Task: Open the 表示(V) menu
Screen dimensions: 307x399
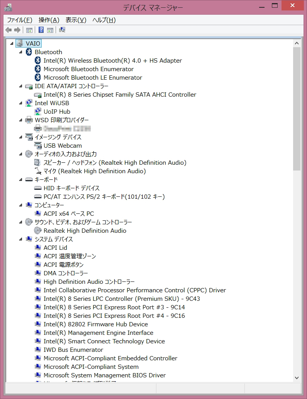Action: pyautogui.click(x=76, y=20)
